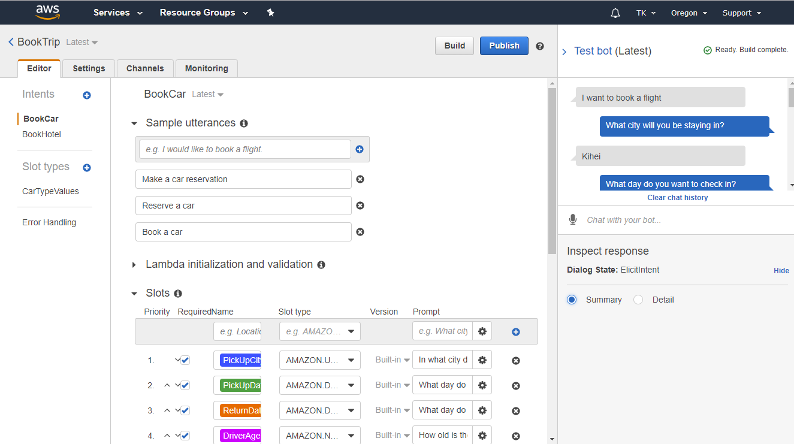
Task: Open prompt settings gear for PickUpCity slot
Action: point(482,360)
